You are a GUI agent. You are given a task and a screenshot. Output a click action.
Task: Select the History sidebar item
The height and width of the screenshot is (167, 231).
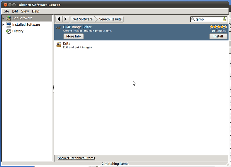click(18, 31)
